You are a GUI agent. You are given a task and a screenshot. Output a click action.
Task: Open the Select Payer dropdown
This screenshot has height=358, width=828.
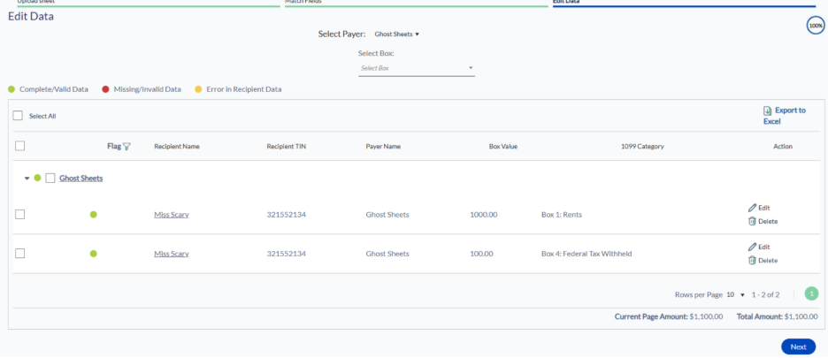396,34
